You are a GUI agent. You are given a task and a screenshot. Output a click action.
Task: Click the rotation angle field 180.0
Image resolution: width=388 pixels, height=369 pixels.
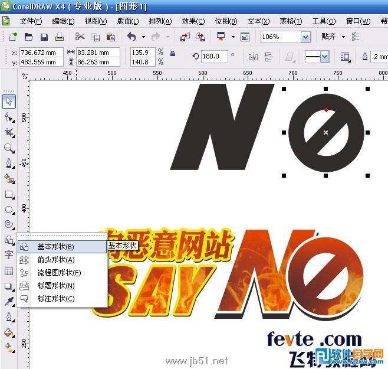click(214, 57)
